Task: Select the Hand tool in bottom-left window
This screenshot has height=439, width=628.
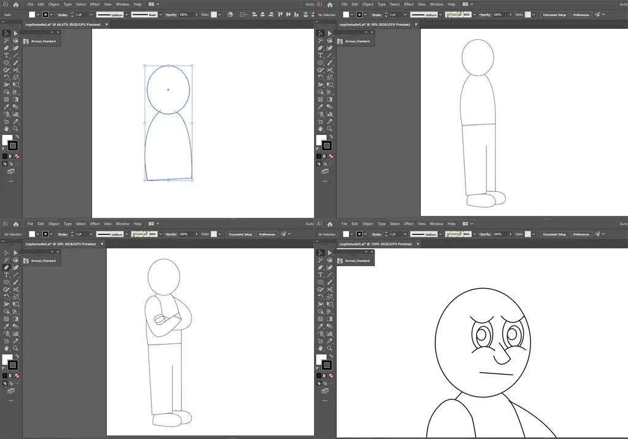Action: click(x=6, y=348)
